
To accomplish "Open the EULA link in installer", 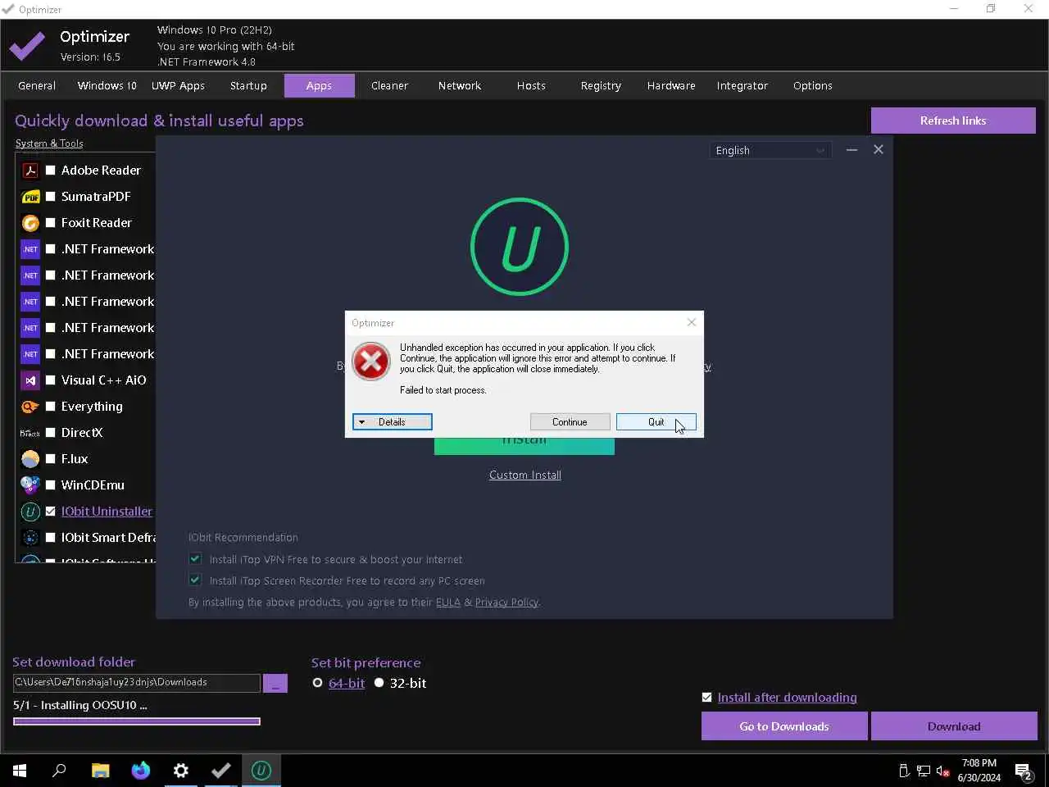I will click(448, 603).
